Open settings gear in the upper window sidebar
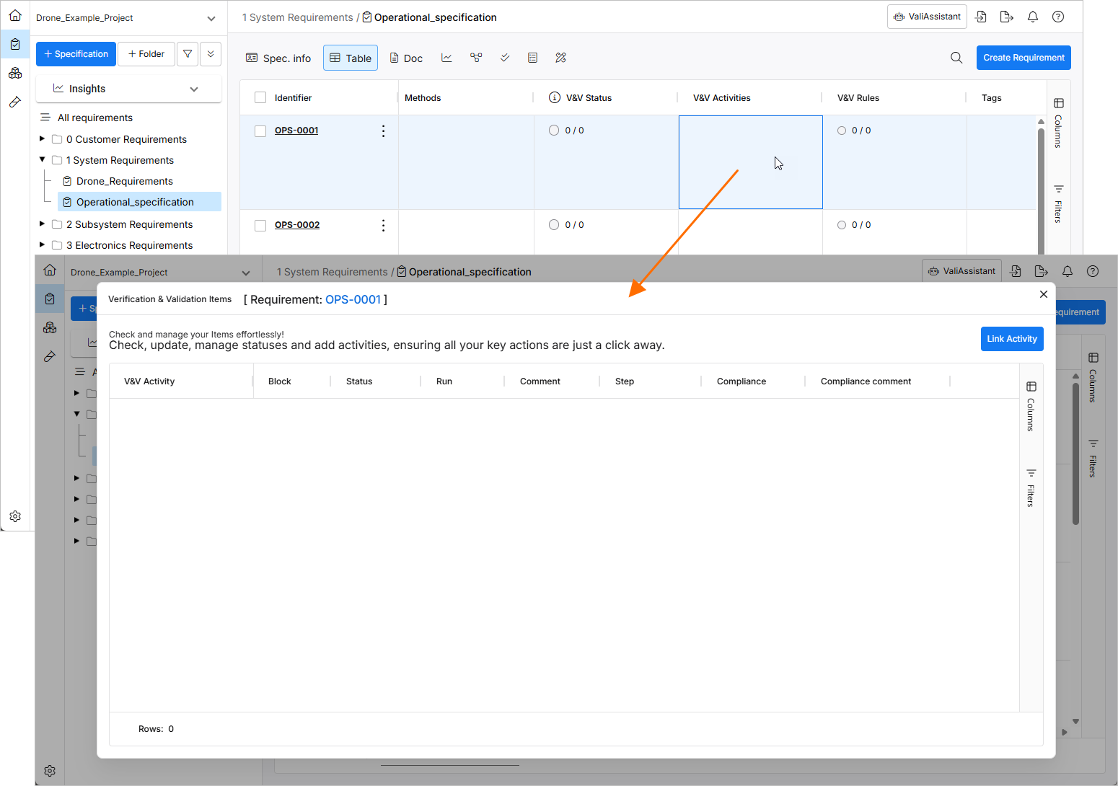 tap(15, 516)
